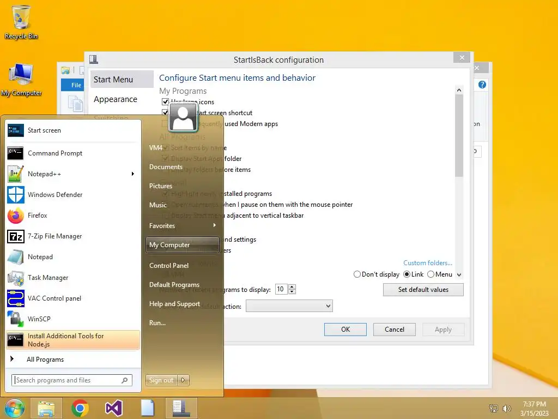This screenshot has width=558, height=419.
Task: Open Recycle Bin desktop icon
Action: [21, 22]
